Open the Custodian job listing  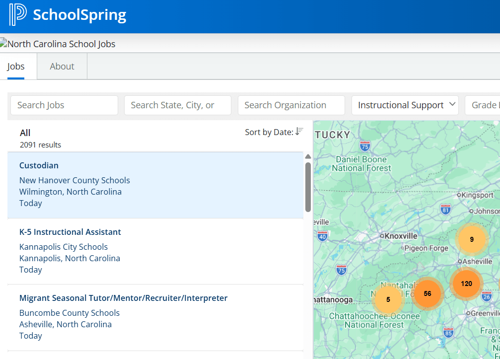point(39,165)
